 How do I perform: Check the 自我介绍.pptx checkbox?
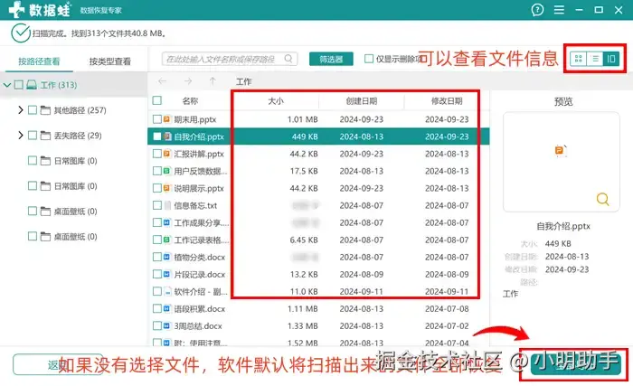pos(157,137)
